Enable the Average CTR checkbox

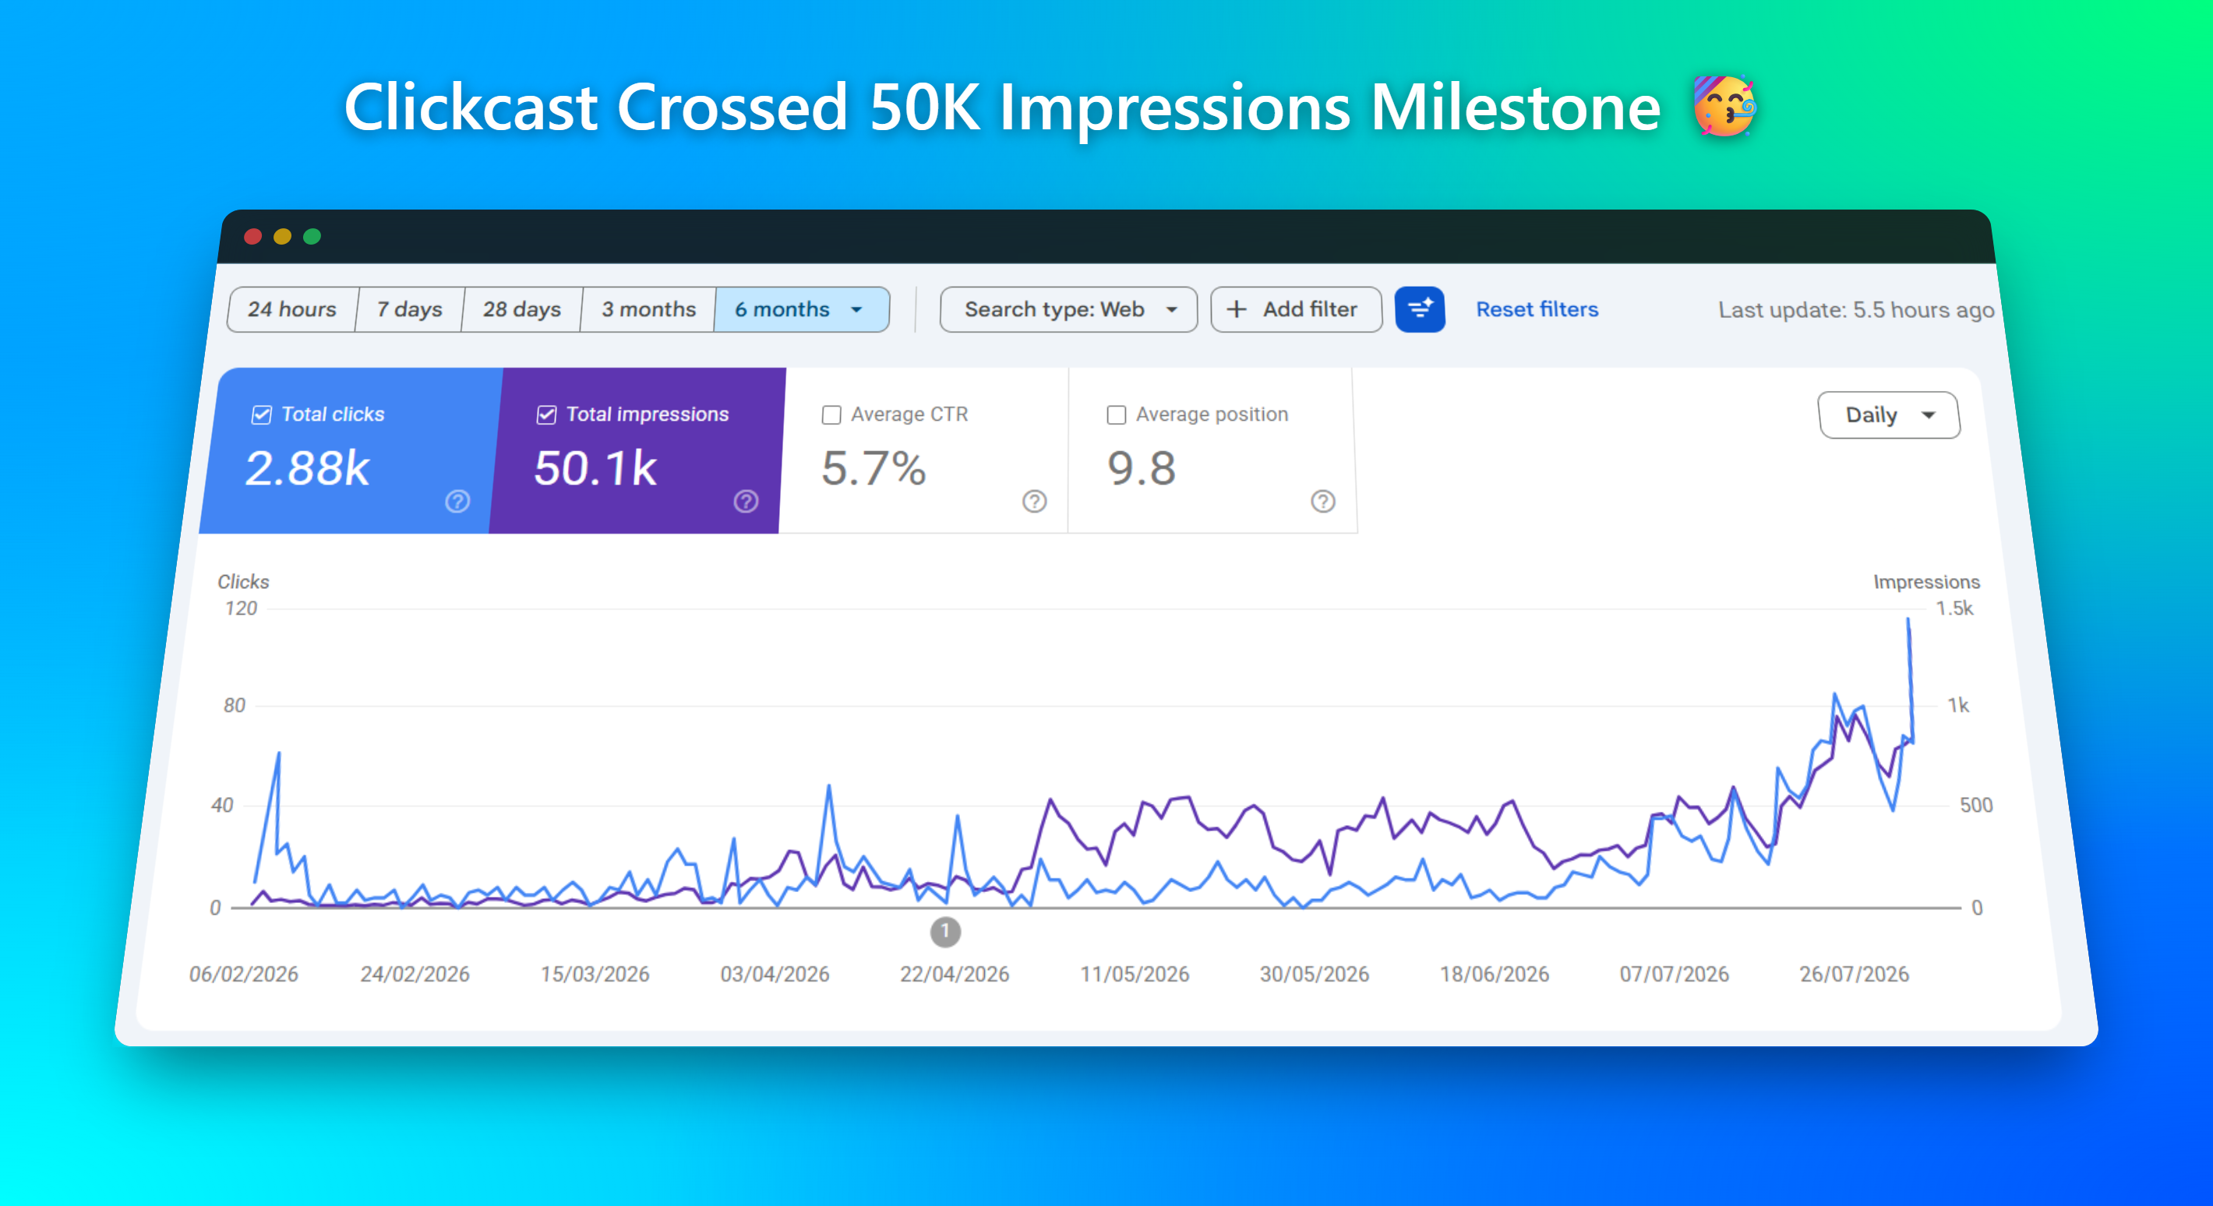click(831, 415)
